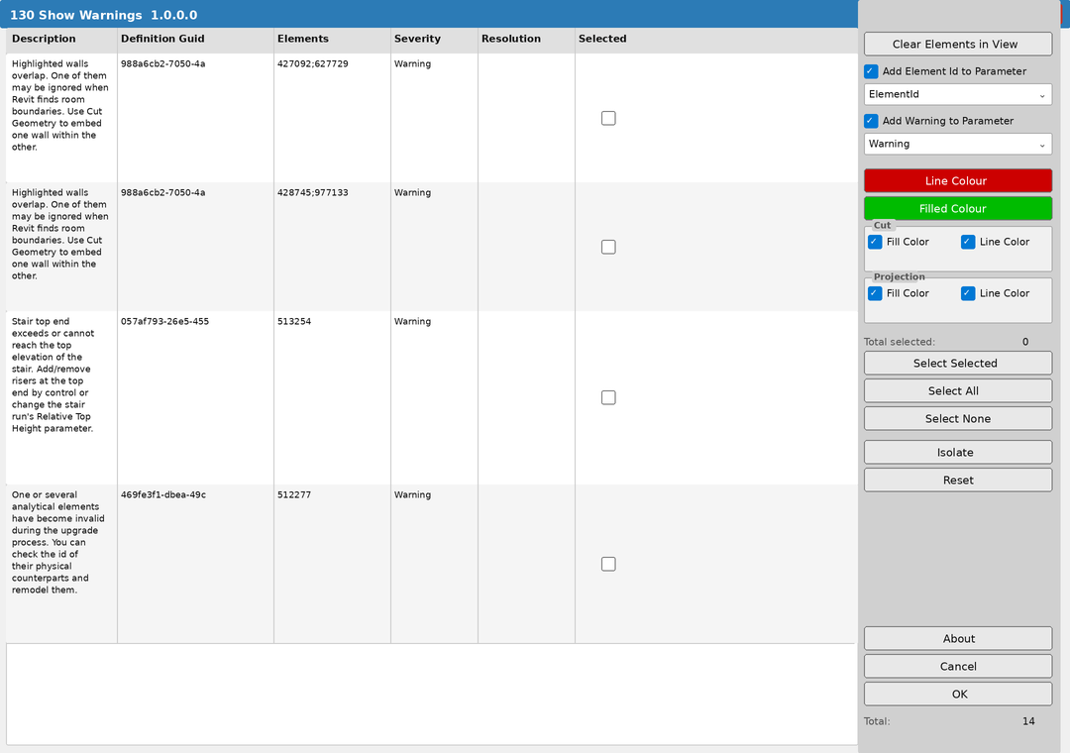Click the Description column header

(x=44, y=39)
